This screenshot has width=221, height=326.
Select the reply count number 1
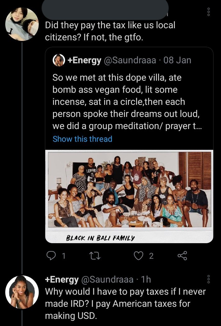[x=64, y=256]
